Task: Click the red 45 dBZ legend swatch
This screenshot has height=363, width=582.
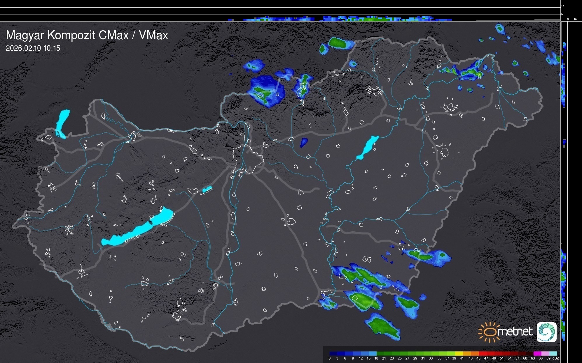Action: (483, 353)
